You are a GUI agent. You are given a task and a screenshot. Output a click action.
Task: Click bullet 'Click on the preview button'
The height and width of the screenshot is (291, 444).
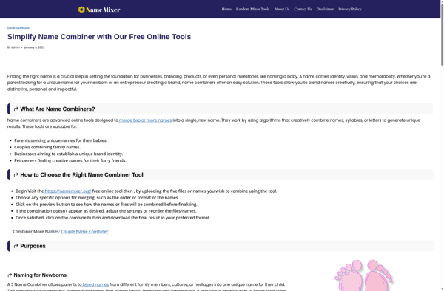107,205
